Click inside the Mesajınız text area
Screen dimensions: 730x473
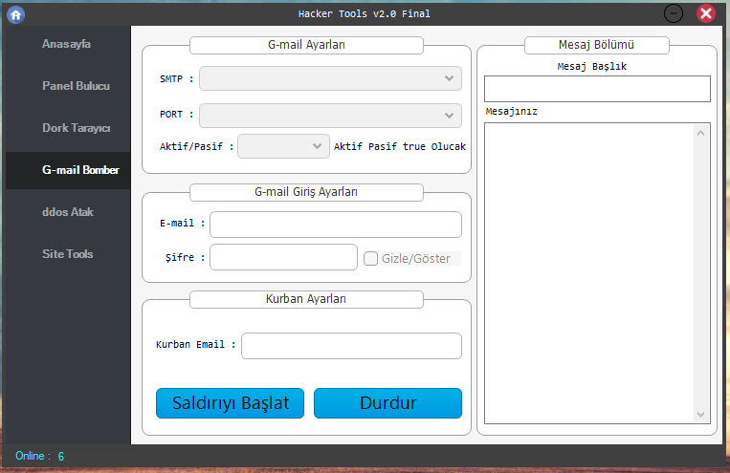[x=589, y=273]
